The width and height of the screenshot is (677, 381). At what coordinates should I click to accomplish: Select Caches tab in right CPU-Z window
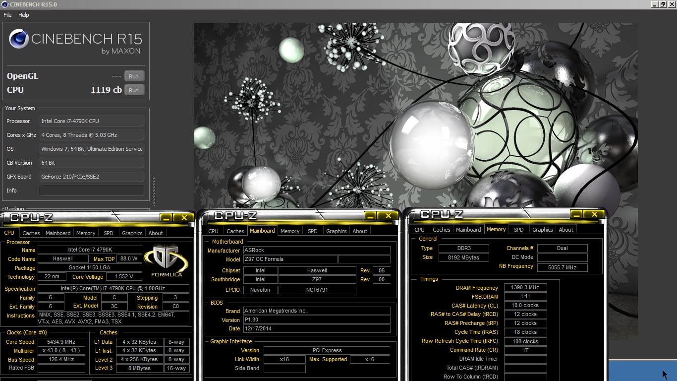tap(442, 230)
